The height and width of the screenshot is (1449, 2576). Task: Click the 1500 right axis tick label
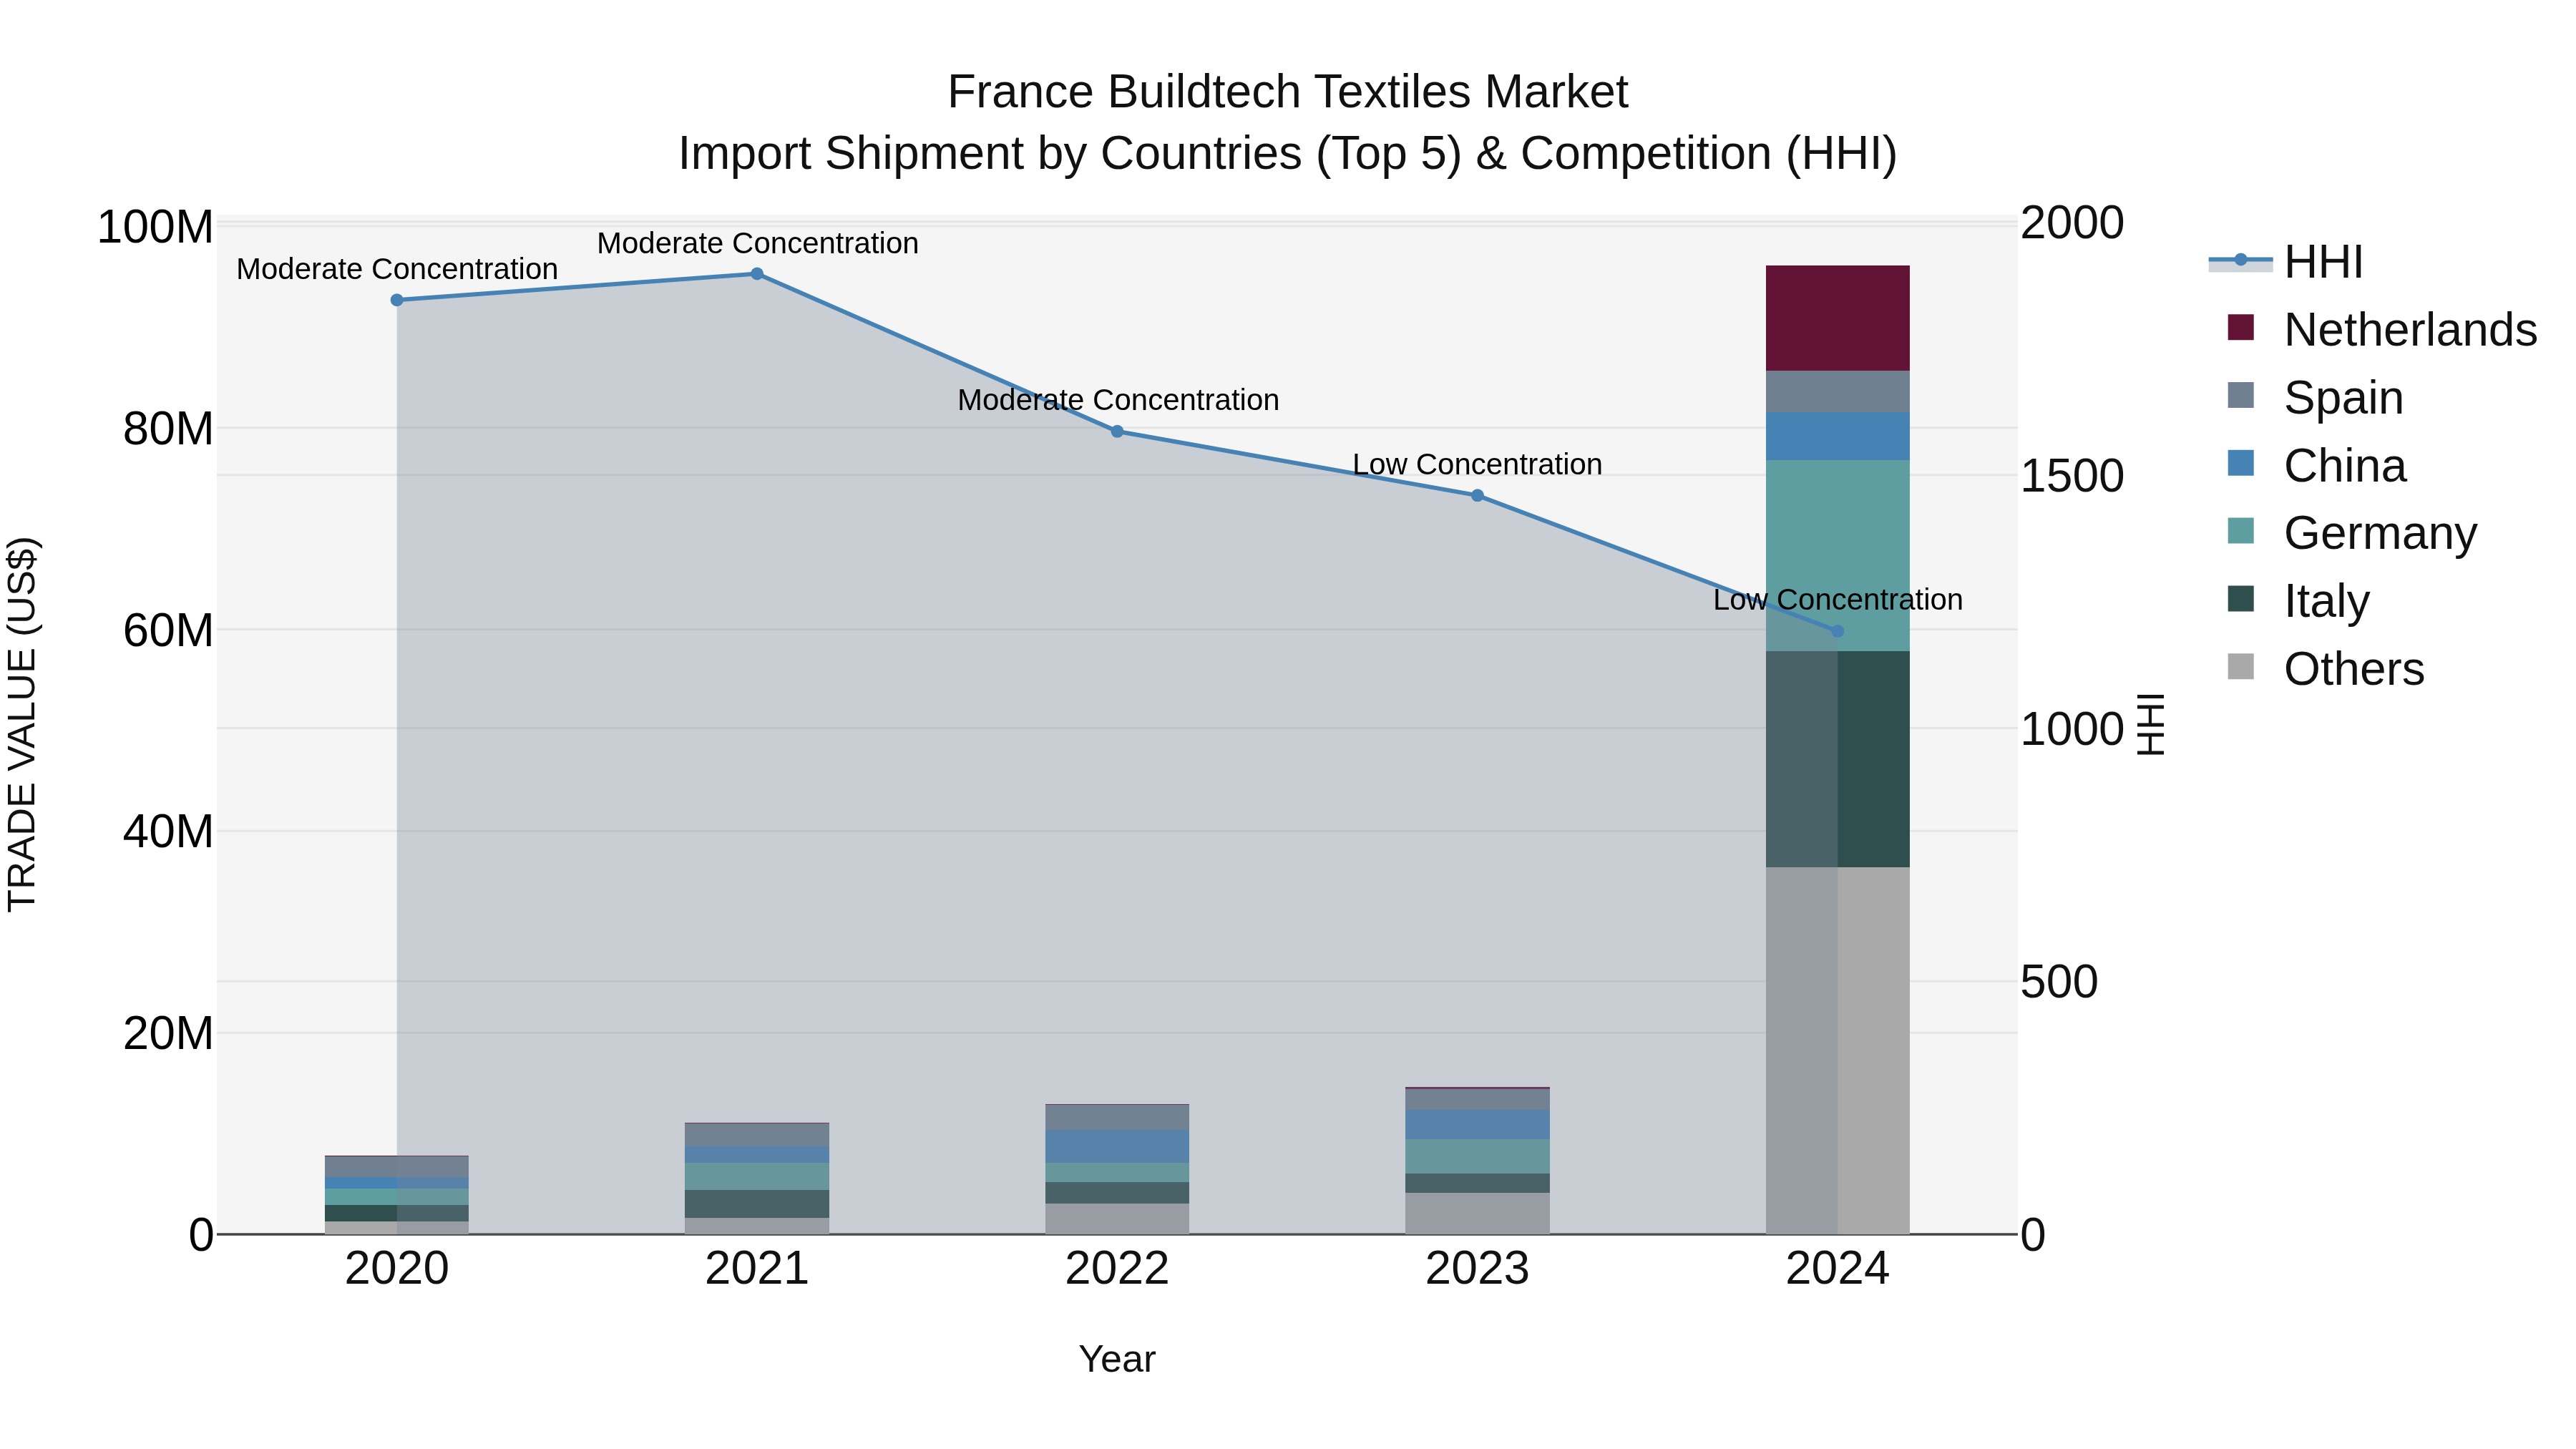(x=2072, y=476)
